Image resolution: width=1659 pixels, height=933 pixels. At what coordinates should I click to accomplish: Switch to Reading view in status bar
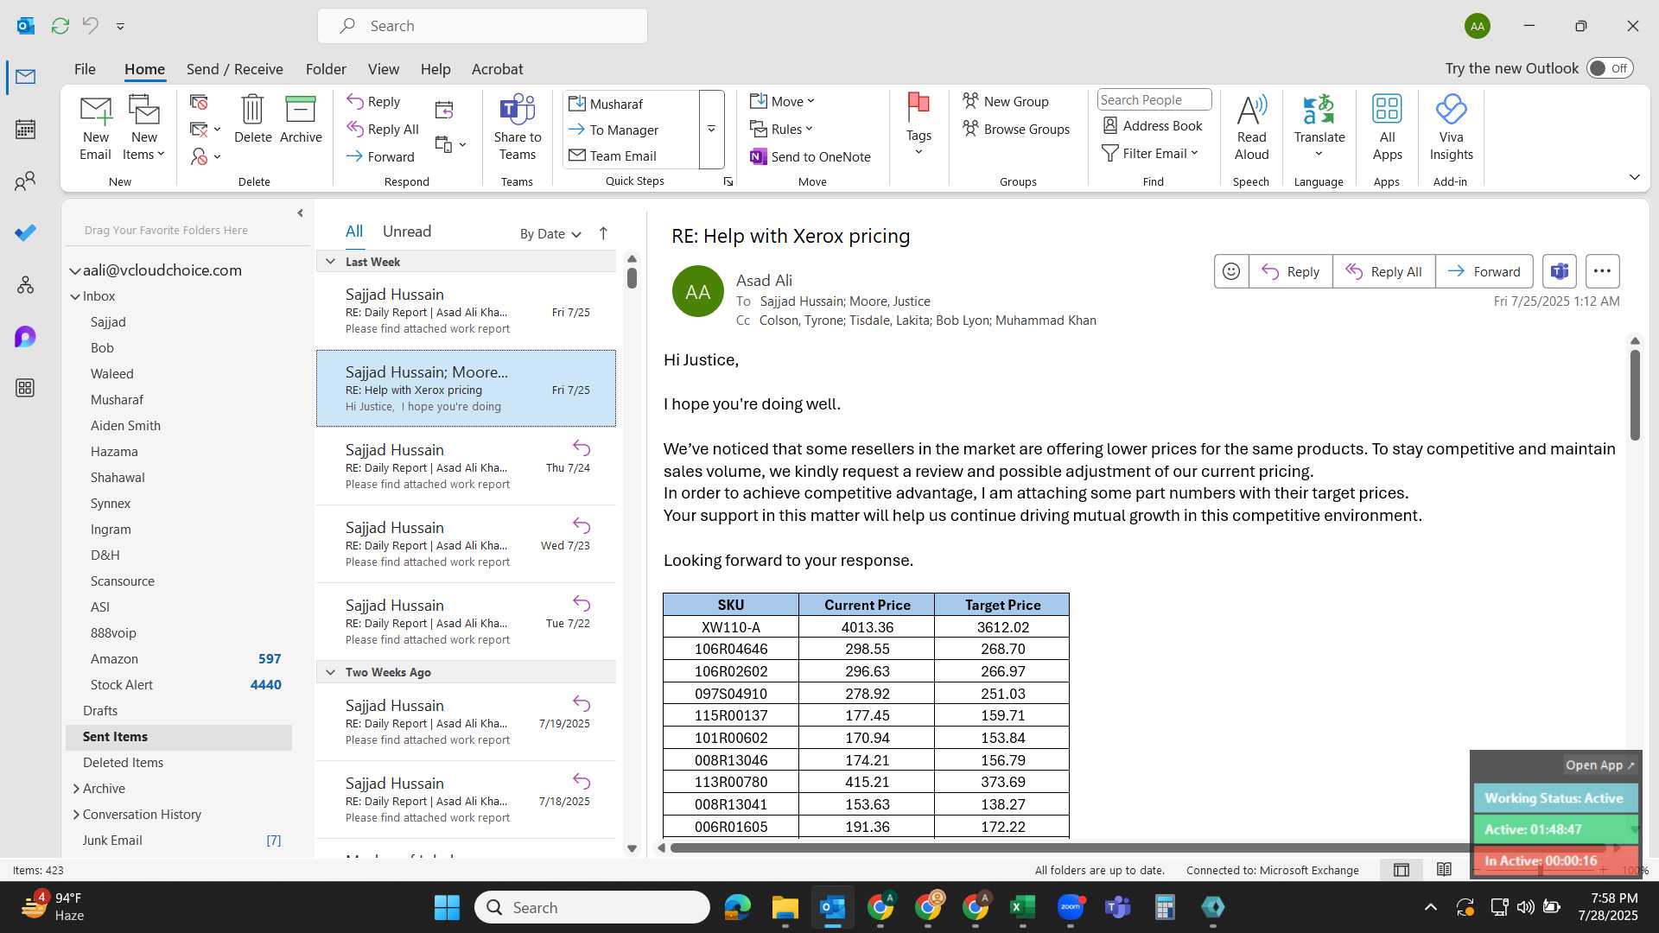coord(1444,870)
